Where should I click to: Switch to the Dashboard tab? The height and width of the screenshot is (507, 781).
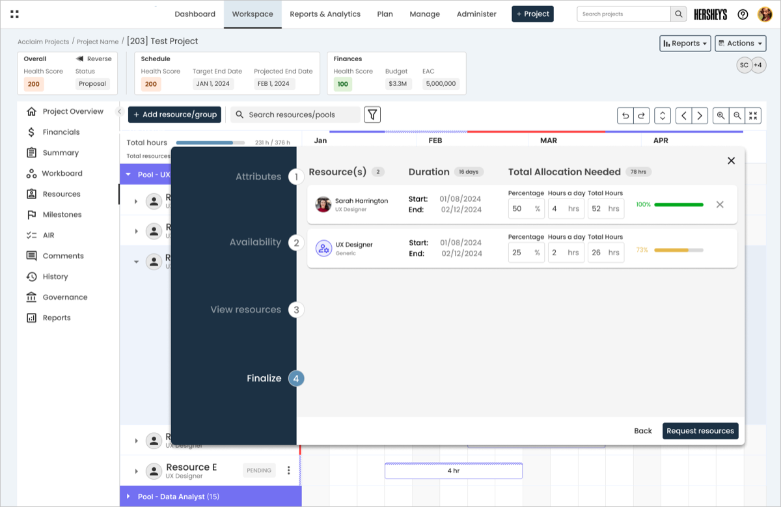(195, 14)
